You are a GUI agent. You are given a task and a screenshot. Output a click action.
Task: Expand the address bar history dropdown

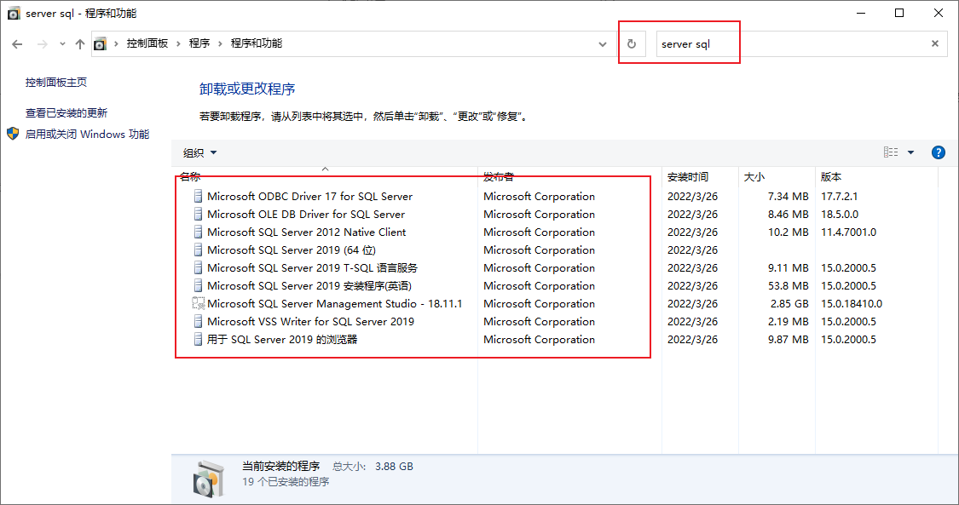603,44
